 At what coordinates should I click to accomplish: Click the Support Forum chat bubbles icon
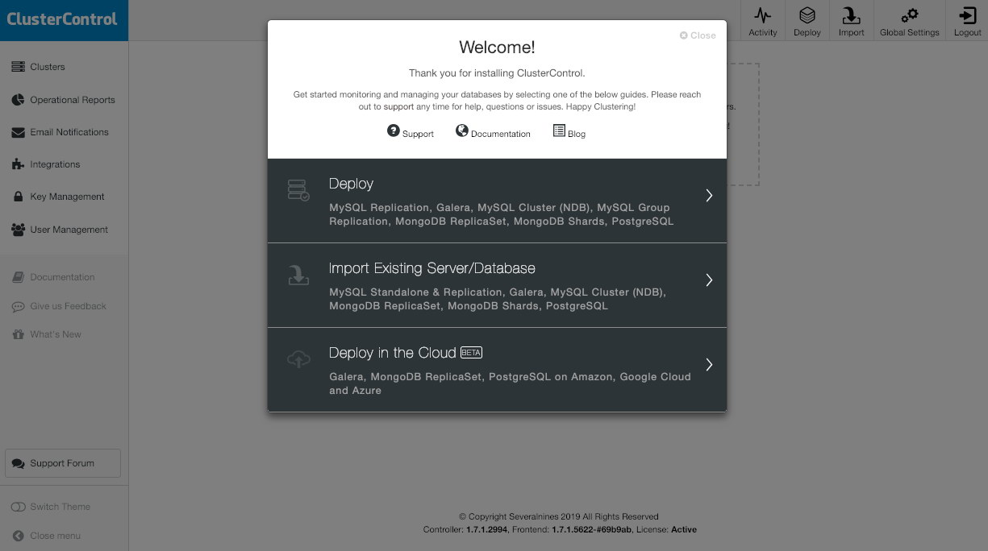point(19,464)
